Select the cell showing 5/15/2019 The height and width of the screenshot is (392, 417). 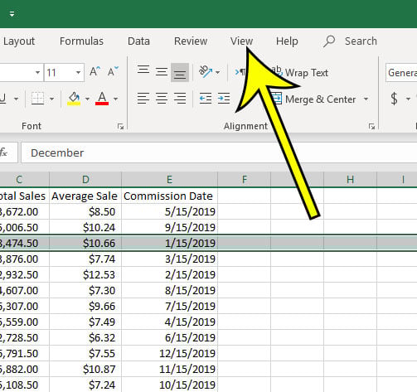click(169, 211)
